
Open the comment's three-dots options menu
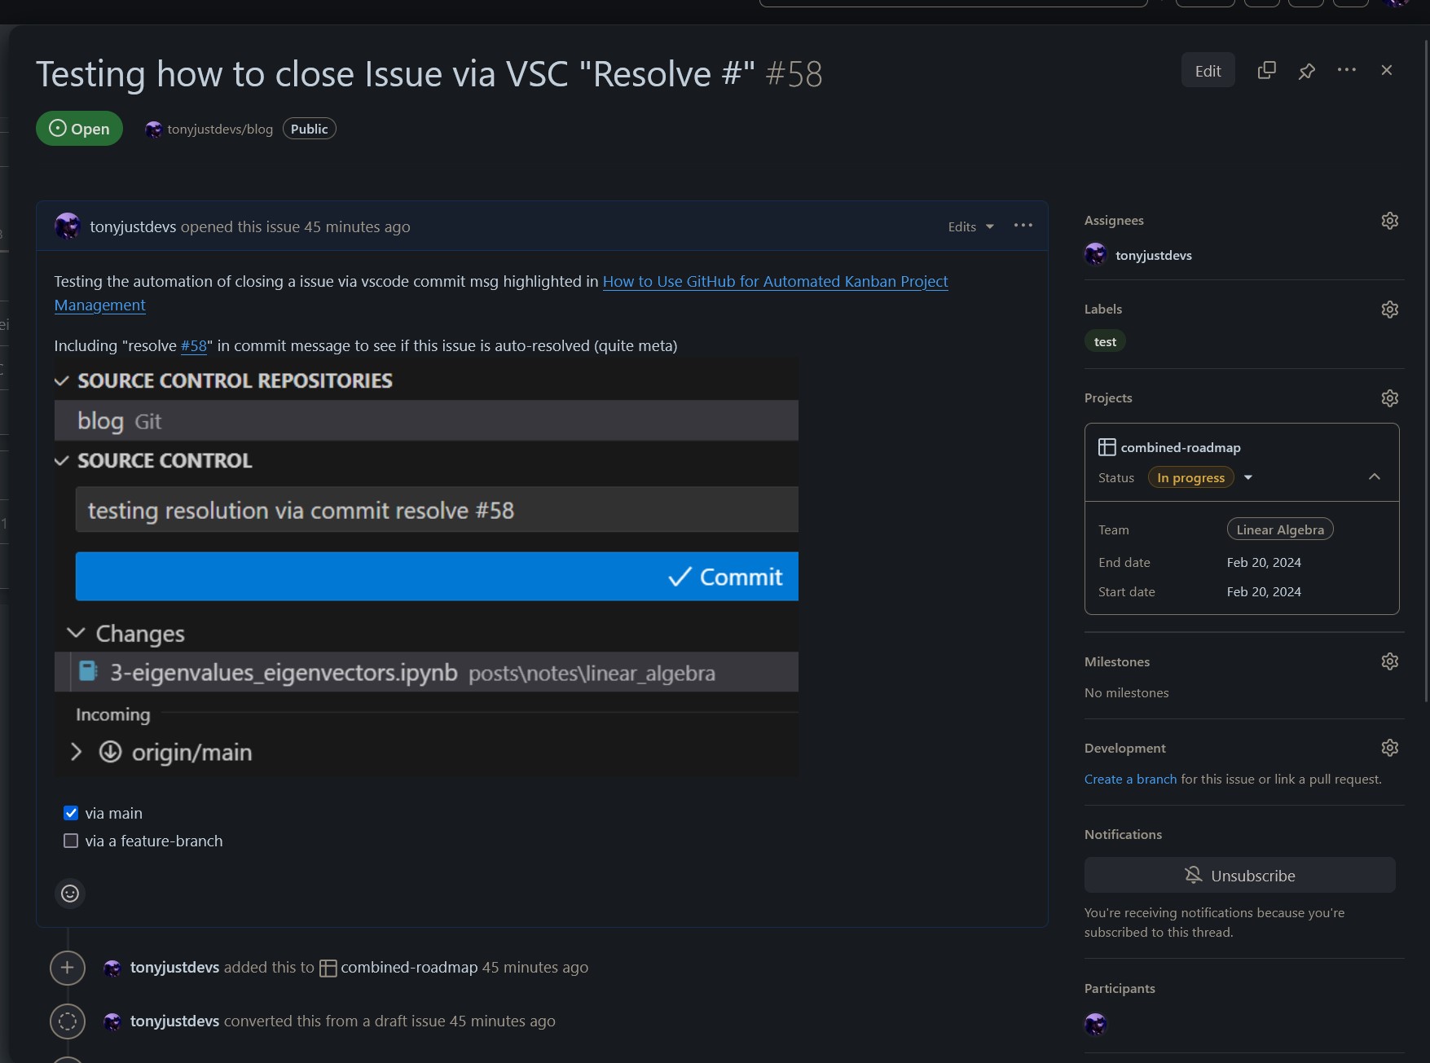click(x=1023, y=226)
